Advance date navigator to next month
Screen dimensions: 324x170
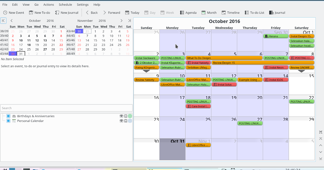point(121,20)
